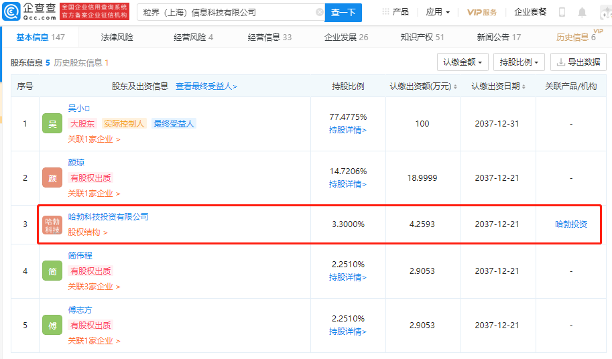Open shareholder 吴小 name link
Viewport: 612px width, 359px height.
coord(79,108)
